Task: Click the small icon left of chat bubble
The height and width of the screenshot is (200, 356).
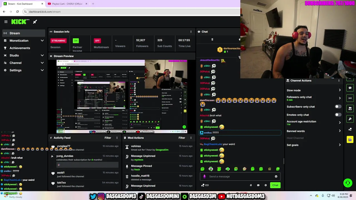Action: [251, 185]
